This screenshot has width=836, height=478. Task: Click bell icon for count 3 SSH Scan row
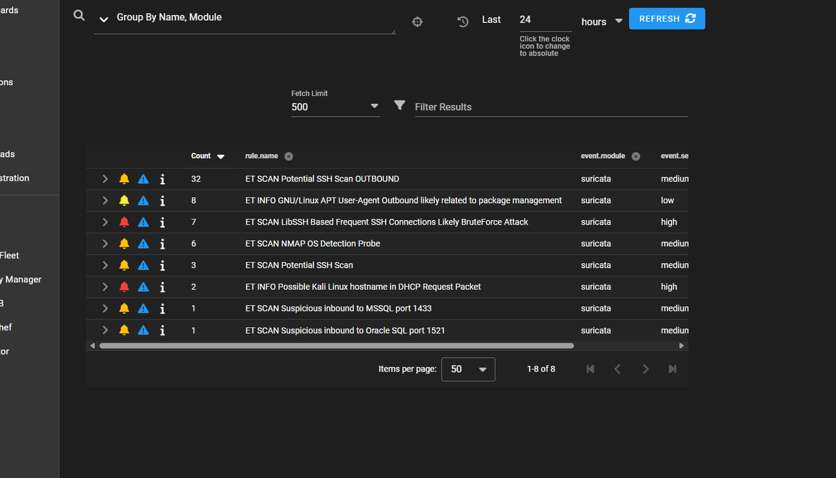(x=124, y=265)
